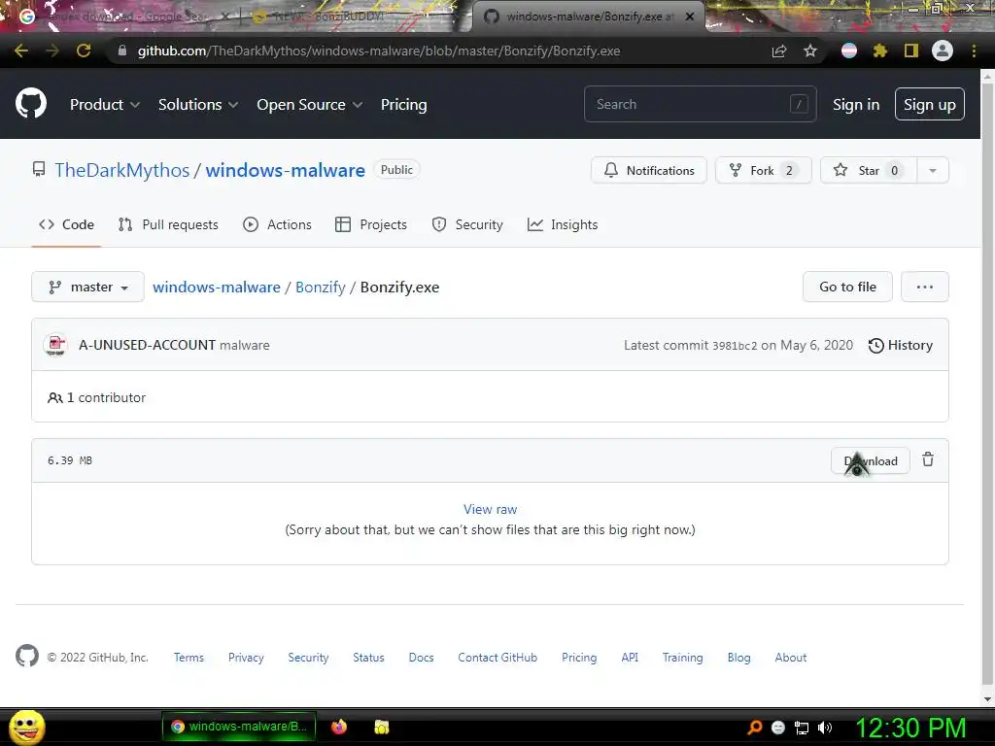The image size is (995, 746).
Task: Open the History link
Action: click(x=901, y=345)
